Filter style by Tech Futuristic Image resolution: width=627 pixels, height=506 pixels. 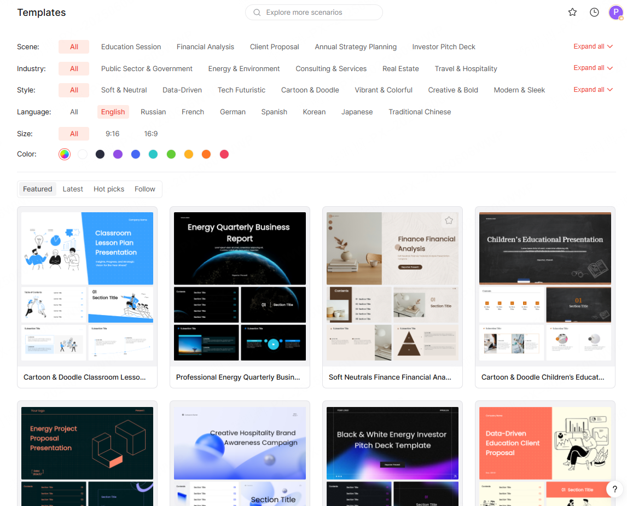241,90
